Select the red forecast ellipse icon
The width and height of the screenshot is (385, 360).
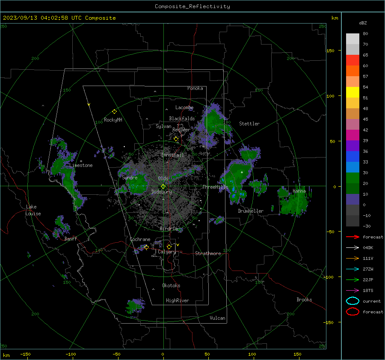[352, 312]
